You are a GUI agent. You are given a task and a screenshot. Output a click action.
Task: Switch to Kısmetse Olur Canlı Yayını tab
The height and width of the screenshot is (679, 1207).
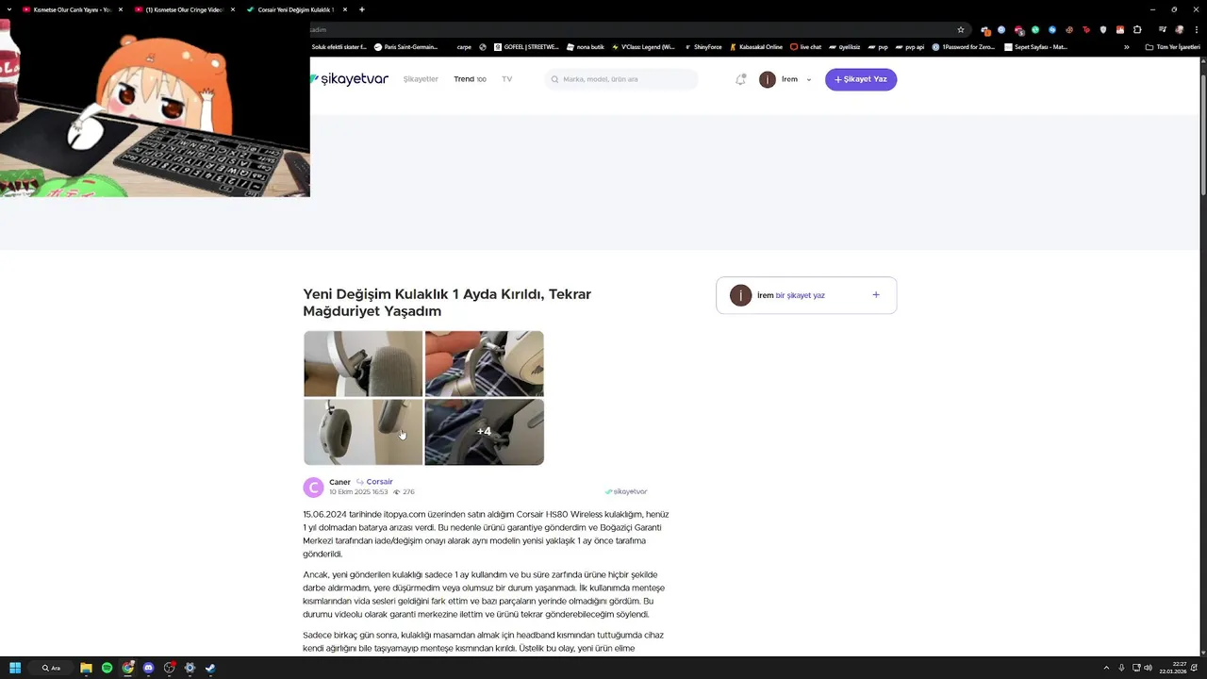72,9
